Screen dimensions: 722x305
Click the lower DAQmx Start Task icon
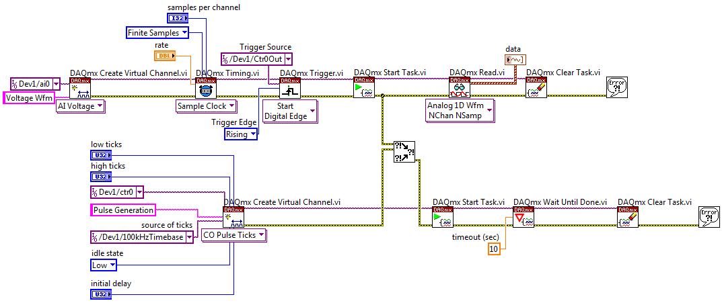(x=443, y=217)
